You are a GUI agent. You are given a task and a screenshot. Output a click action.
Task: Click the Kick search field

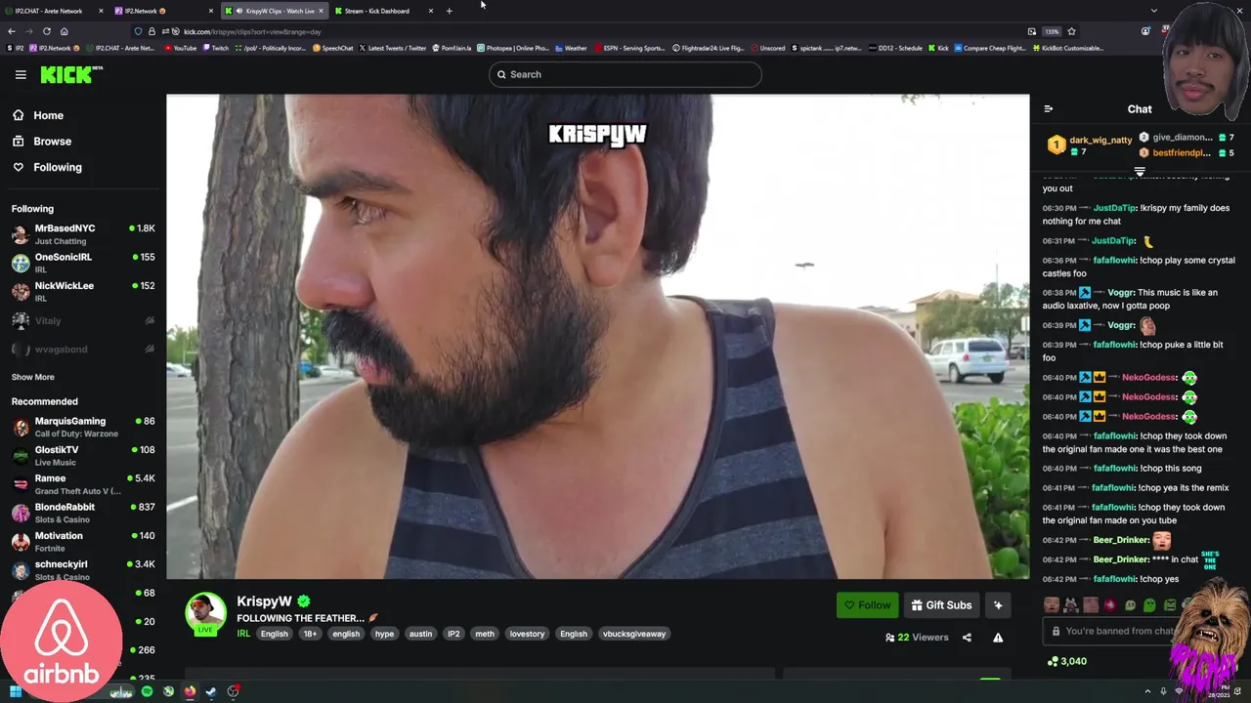click(625, 74)
